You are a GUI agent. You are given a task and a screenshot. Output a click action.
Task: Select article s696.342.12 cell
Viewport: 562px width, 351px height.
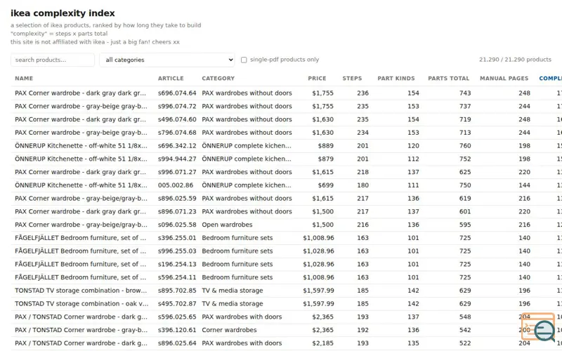[177, 146]
